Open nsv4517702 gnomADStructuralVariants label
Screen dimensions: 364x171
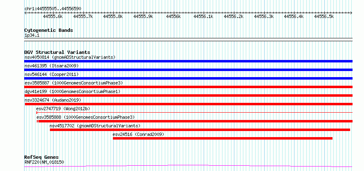95,126
